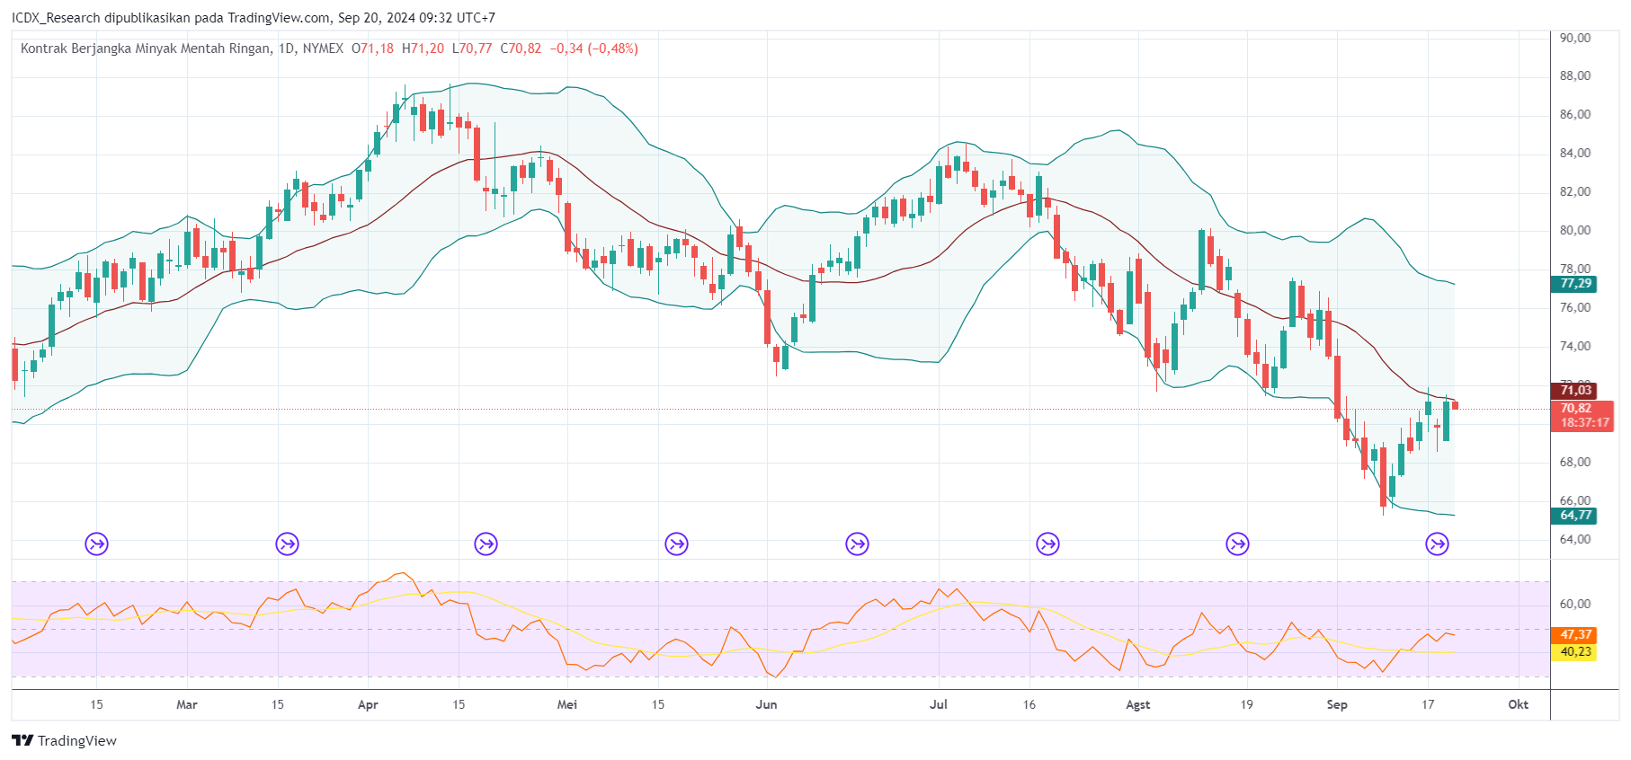Click the Mar date axis label
The width and height of the screenshot is (1631, 760).
click(x=187, y=704)
